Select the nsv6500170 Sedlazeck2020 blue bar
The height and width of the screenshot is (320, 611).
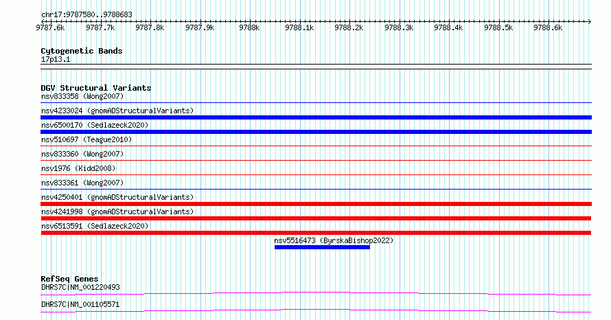[x=316, y=132]
